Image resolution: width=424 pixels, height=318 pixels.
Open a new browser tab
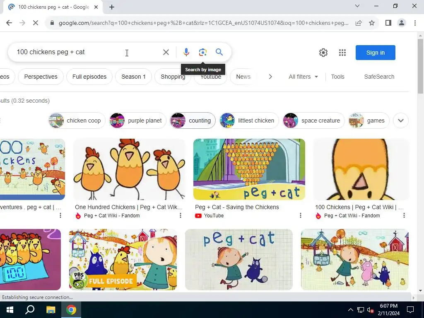point(112,7)
